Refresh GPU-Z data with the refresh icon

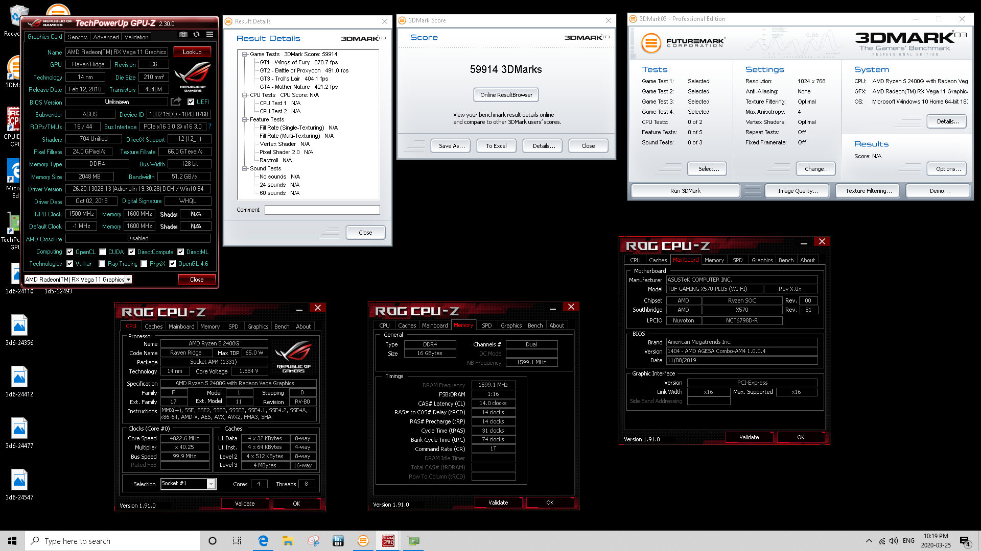coord(196,35)
